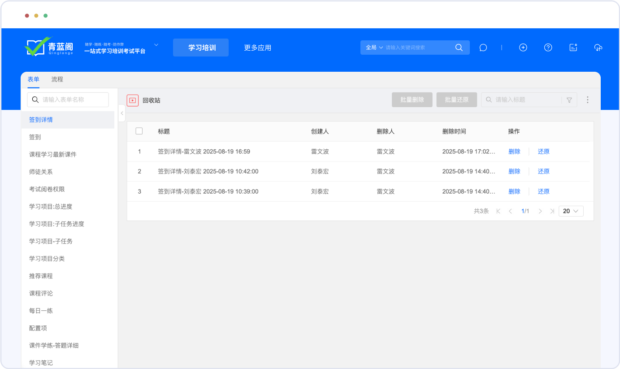Open the 更多应用 menu
620x369 pixels.
tap(257, 48)
